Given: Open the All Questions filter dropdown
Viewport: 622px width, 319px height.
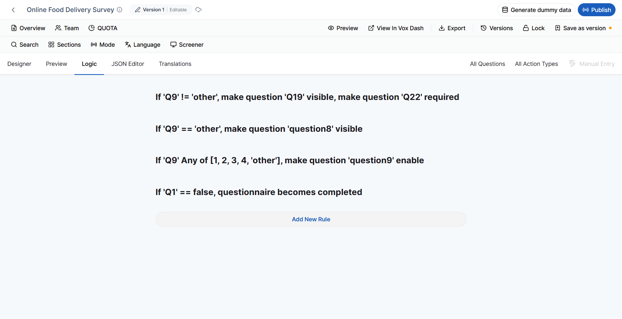Looking at the screenshot, I should click(x=487, y=64).
